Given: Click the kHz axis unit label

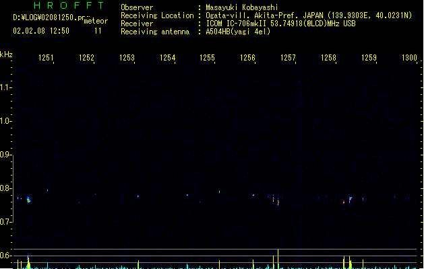Looking at the screenshot, I should point(6,54).
